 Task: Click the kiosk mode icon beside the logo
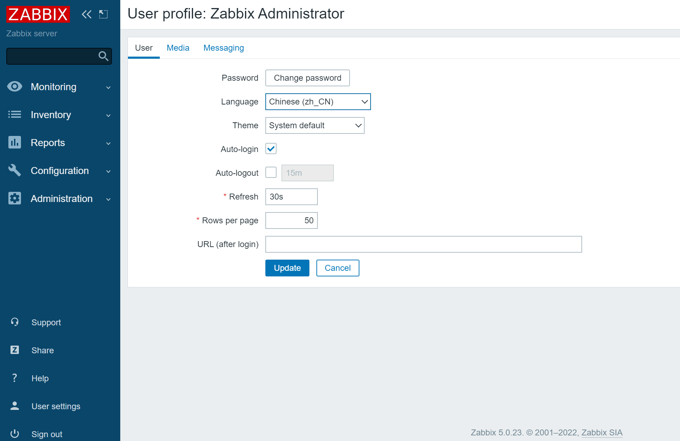click(x=103, y=14)
